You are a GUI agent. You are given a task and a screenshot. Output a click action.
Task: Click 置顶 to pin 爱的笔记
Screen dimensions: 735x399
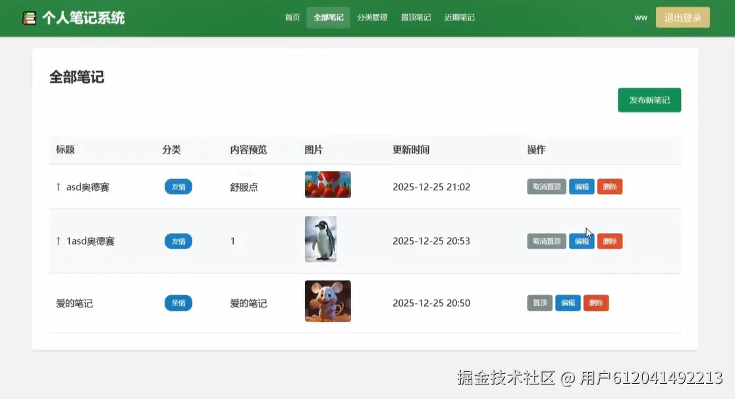(538, 303)
